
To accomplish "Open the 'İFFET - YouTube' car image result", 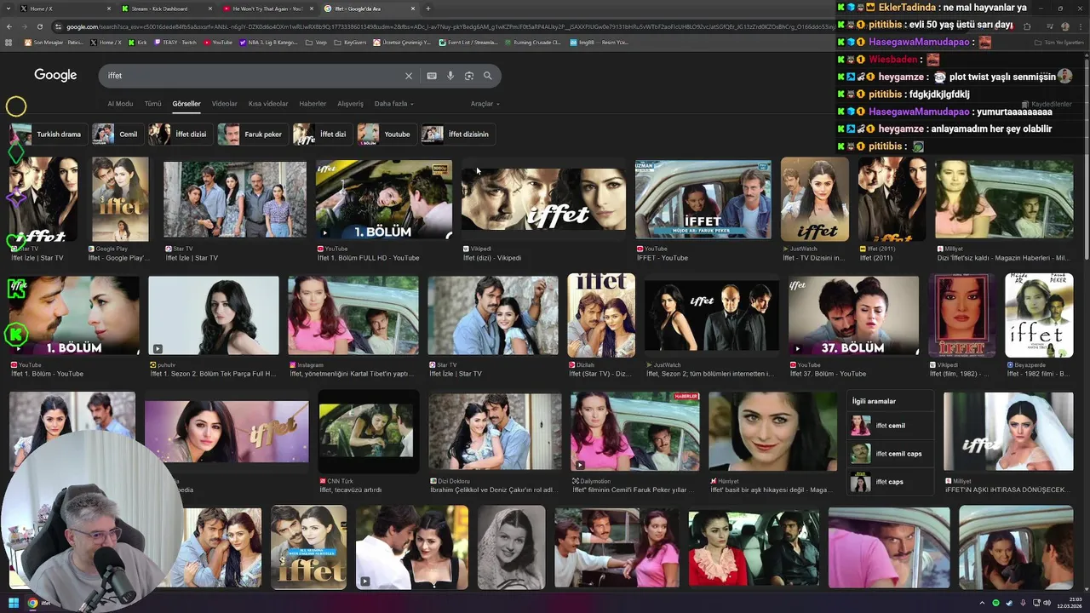I will [x=703, y=200].
